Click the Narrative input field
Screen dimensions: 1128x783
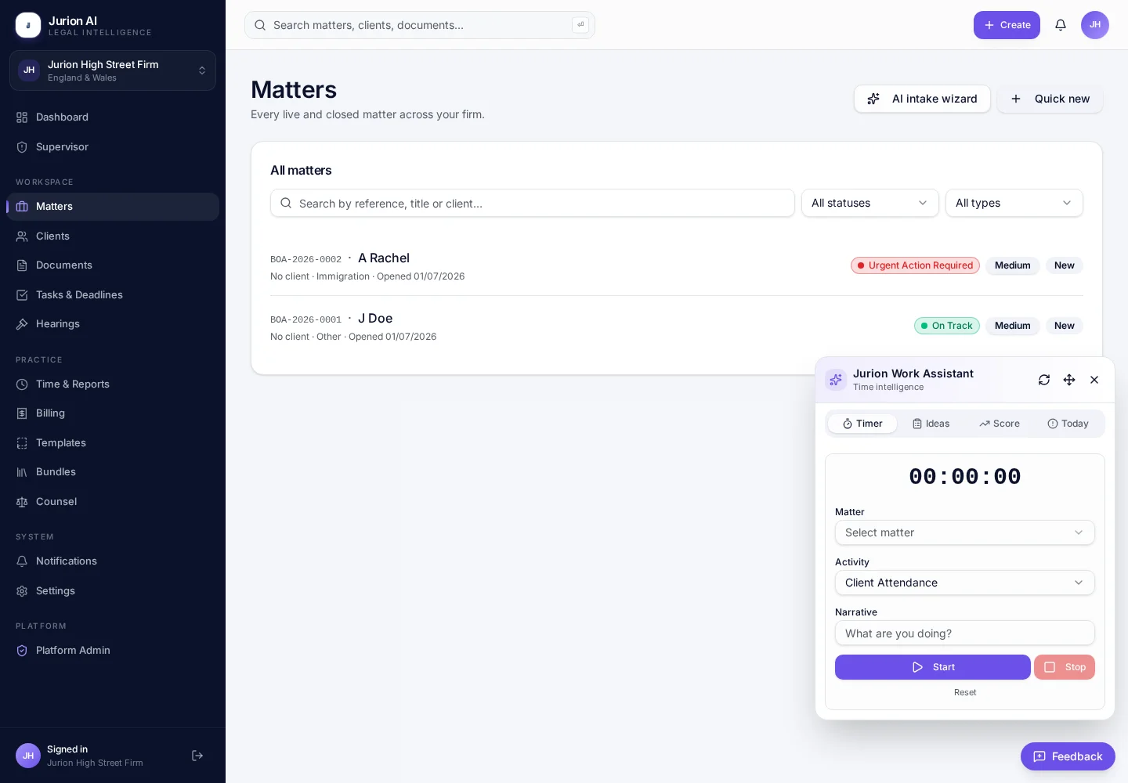tap(965, 633)
